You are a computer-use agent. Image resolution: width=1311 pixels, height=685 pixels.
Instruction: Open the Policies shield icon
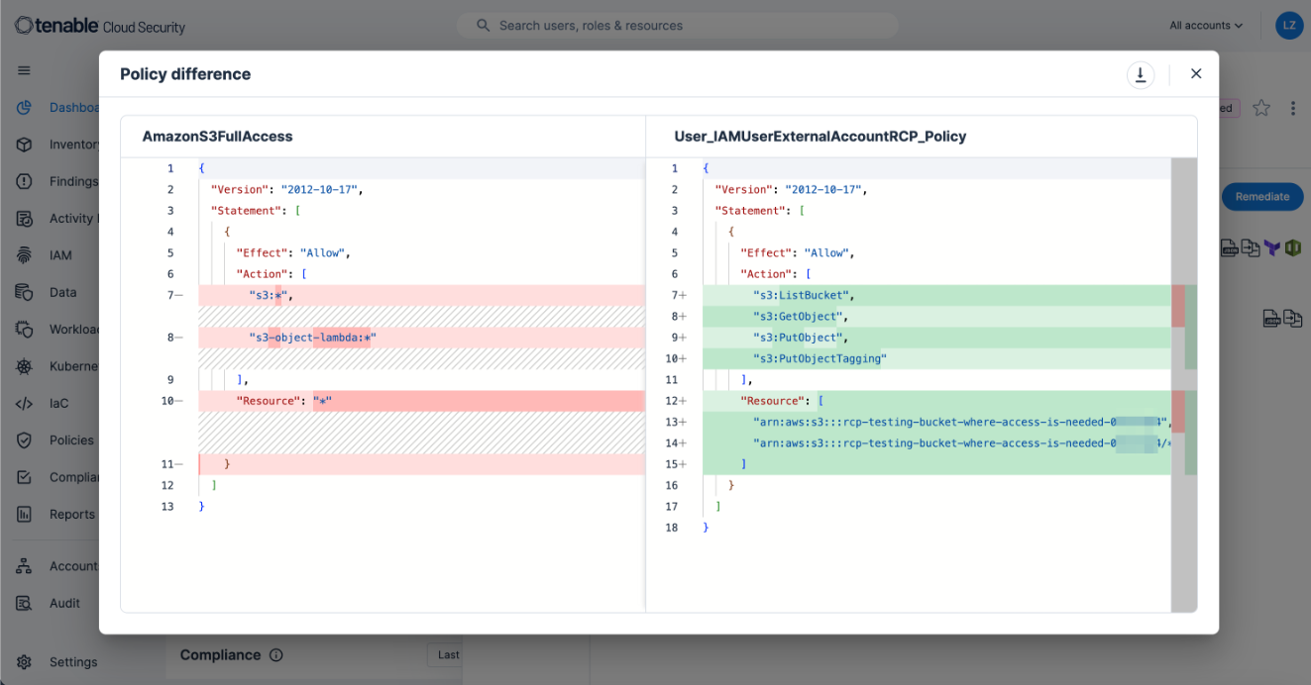(25, 440)
